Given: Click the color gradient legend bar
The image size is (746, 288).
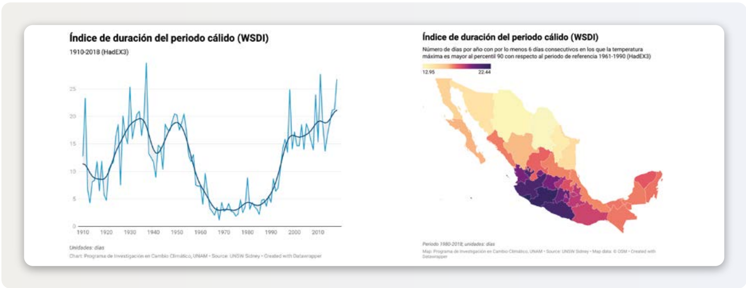Looking at the screenshot, I should (456, 66).
